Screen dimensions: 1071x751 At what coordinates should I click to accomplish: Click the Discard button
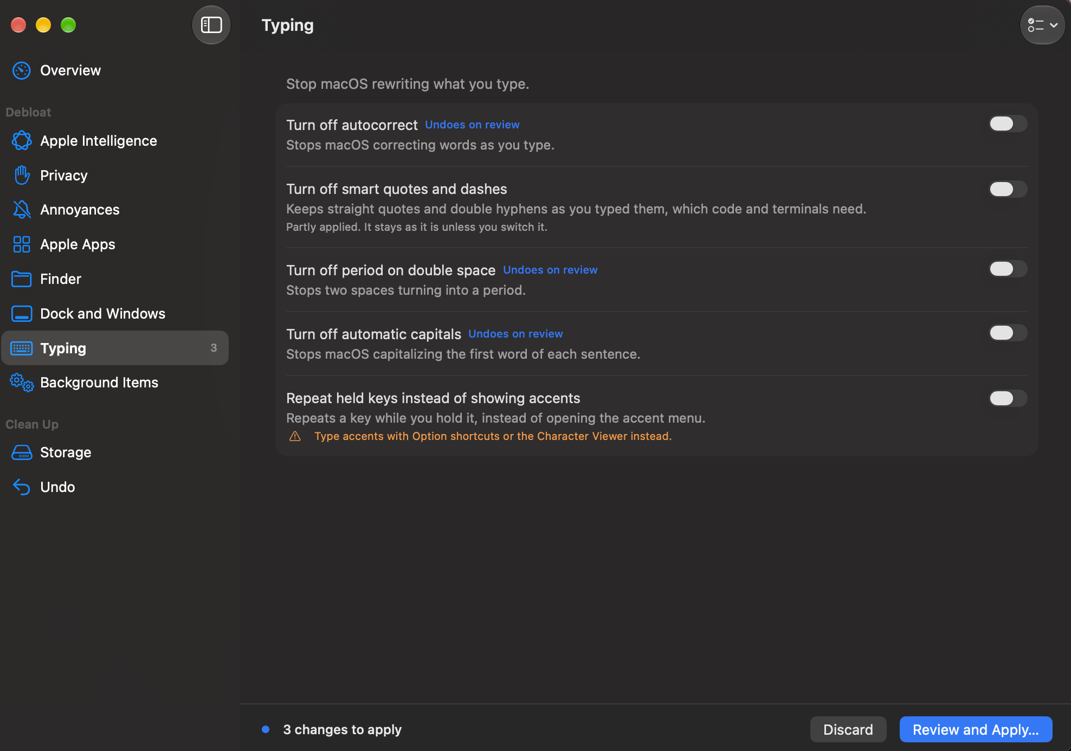pyautogui.click(x=848, y=729)
